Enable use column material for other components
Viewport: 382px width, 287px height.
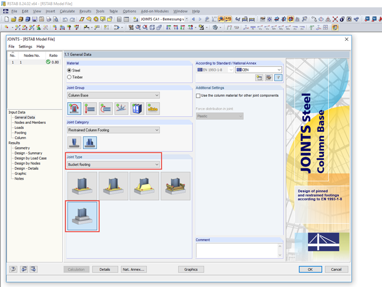point(198,96)
